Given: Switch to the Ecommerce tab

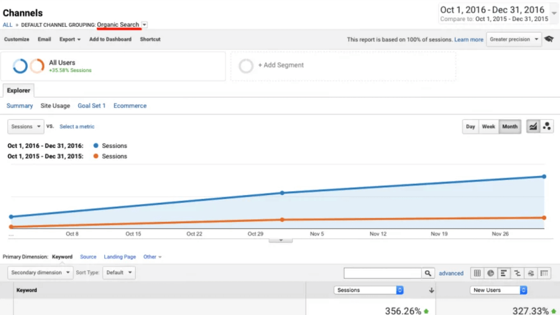Looking at the screenshot, I should click(x=130, y=106).
